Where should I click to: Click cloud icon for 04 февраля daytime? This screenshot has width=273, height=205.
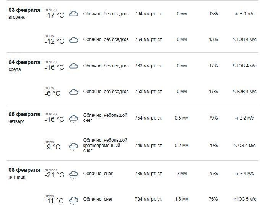(x=73, y=92)
